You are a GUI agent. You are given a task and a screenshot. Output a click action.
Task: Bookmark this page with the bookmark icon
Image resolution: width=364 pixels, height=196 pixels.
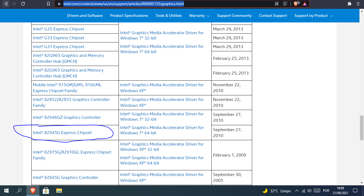tap(48, 4)
